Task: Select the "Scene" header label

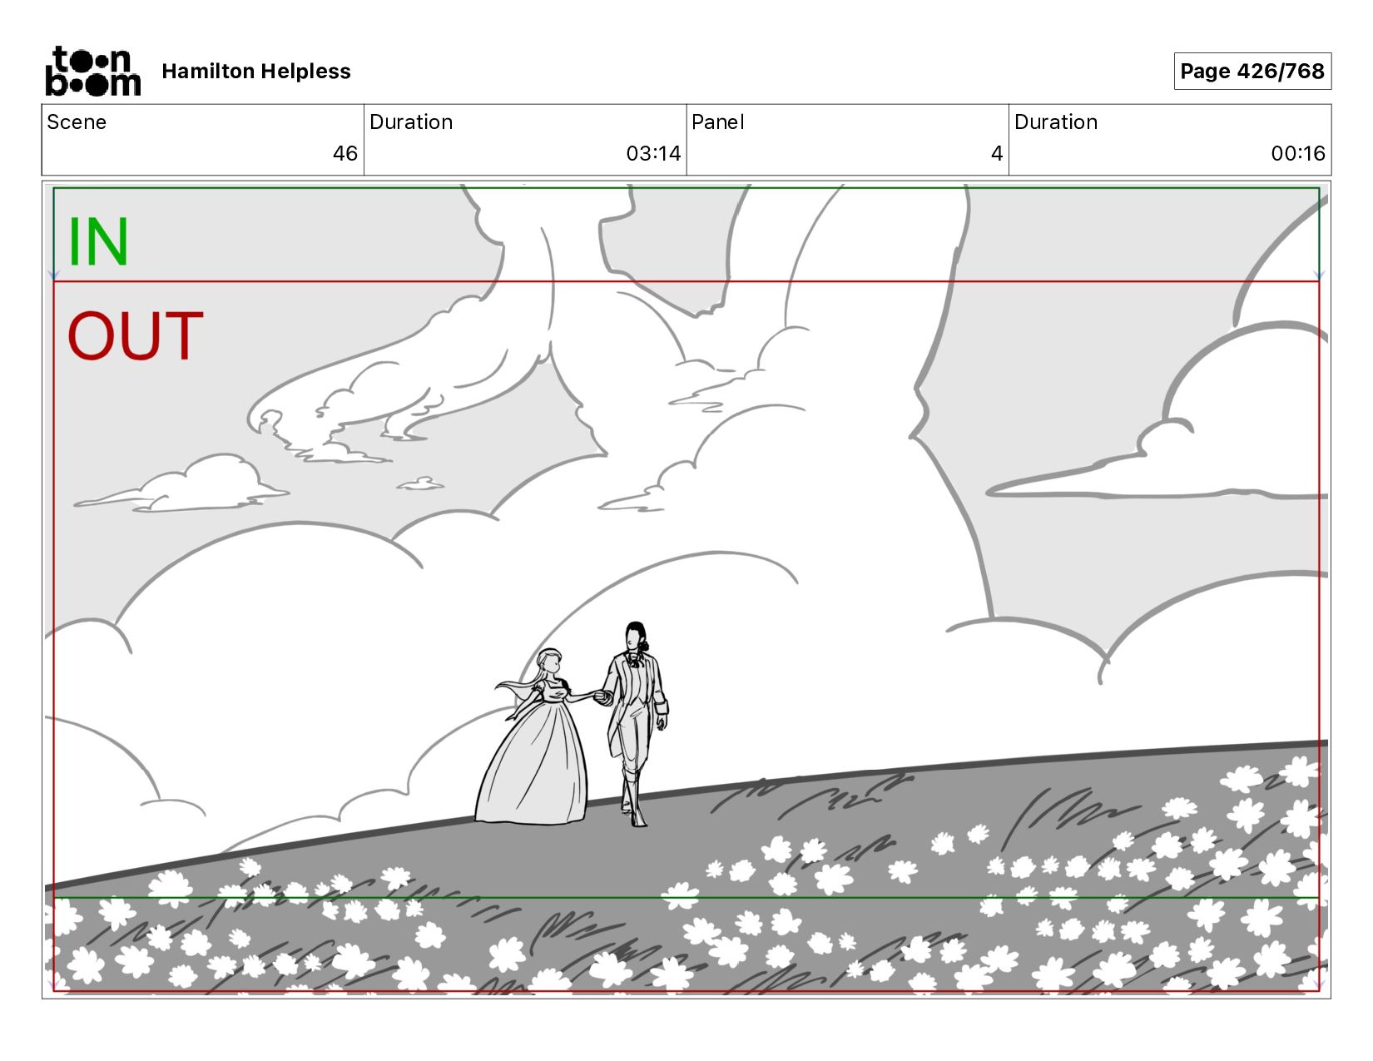Action: pos(77,122)
